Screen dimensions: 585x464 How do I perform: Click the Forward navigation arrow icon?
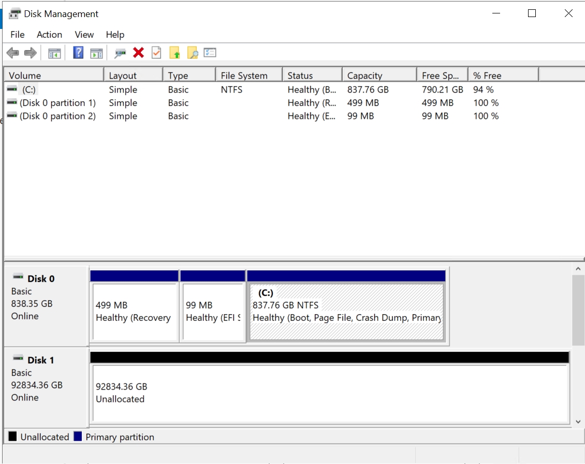[30, 52]
